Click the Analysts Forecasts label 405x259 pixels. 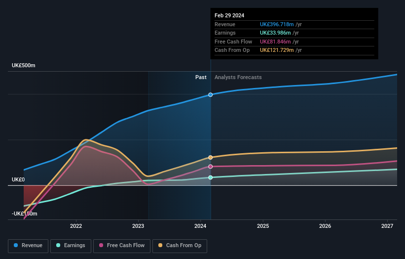pos(238,77)
